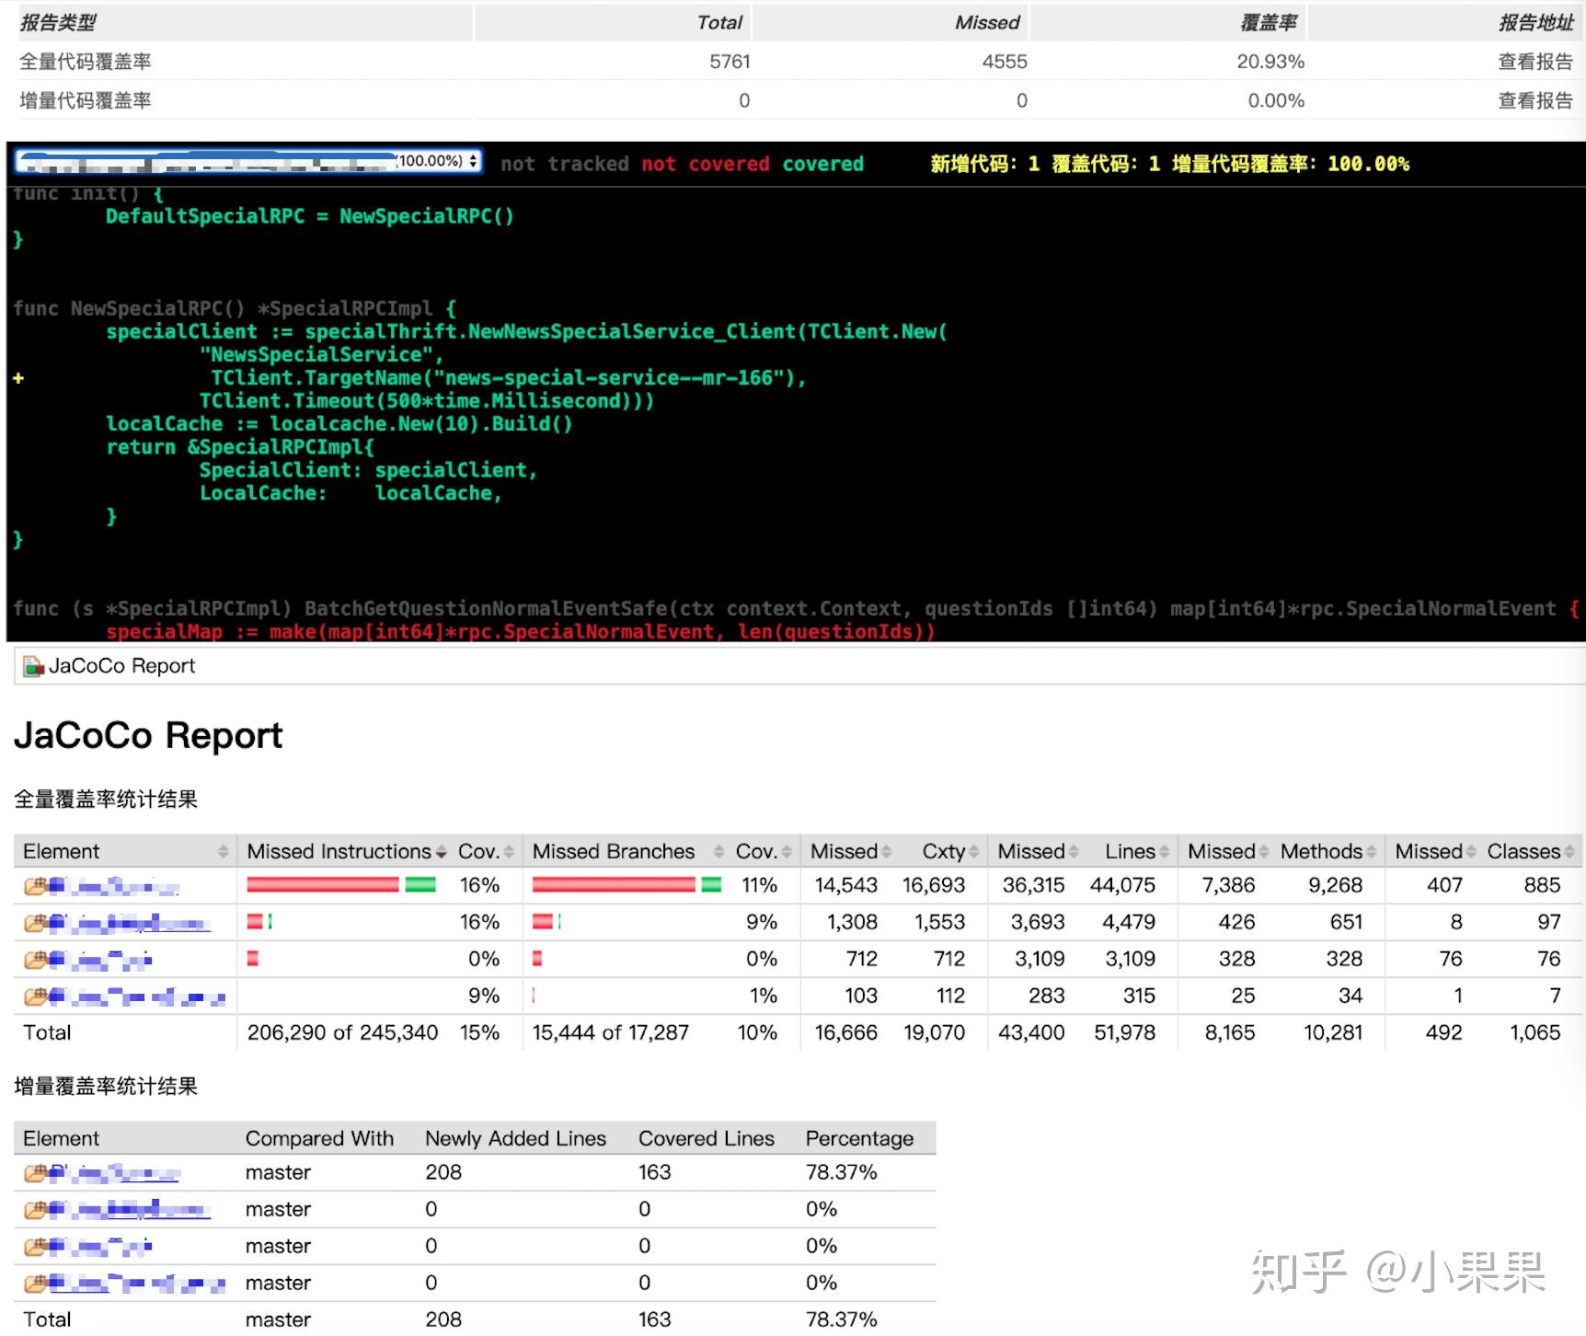Image resolution: width=1586 pixels, height=1336 pixels.
Task: Sort the table by the Methods arrow
Action: [1372, 852]
